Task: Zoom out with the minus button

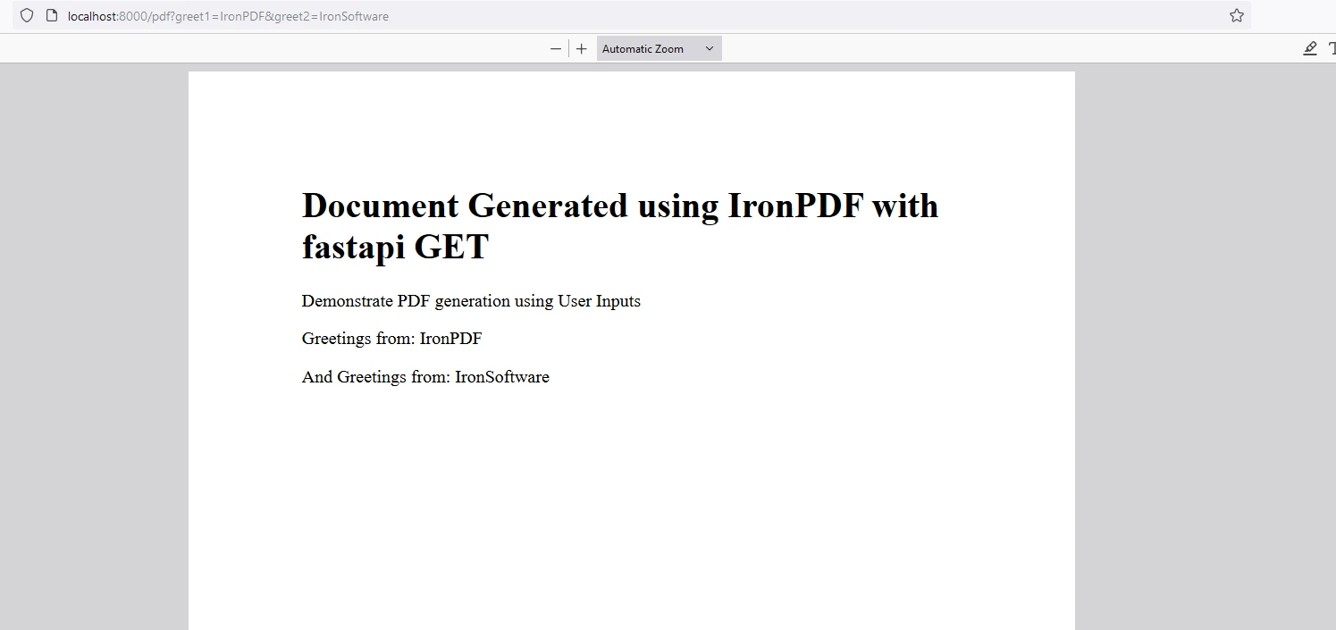Action: pos(556,49)
